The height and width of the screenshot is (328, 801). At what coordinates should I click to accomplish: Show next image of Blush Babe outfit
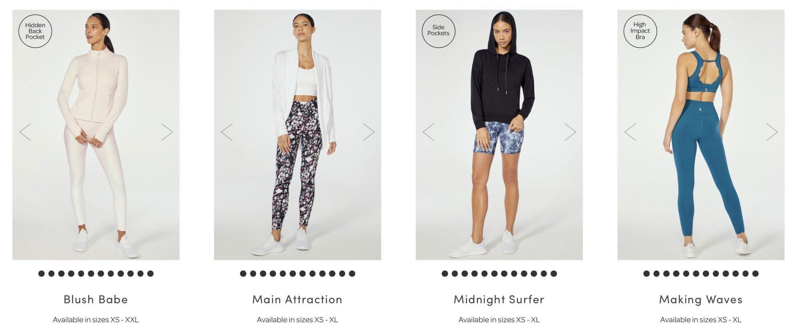tap(167, 132)
